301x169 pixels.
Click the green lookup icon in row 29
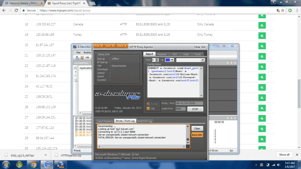[x=262, y=139]
